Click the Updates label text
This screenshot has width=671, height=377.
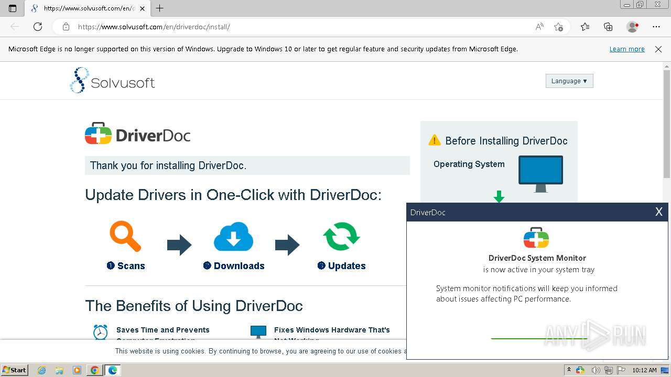point(347,265)
